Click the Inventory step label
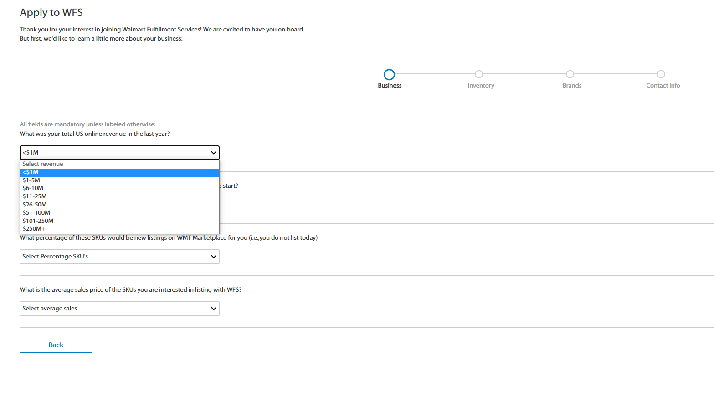 (x=481, y=86)
